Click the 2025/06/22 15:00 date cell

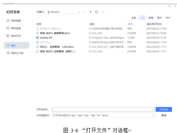tap(156, 28)
